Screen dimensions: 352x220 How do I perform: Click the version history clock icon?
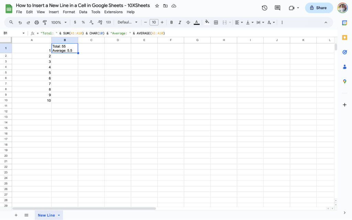pos(264,8)
